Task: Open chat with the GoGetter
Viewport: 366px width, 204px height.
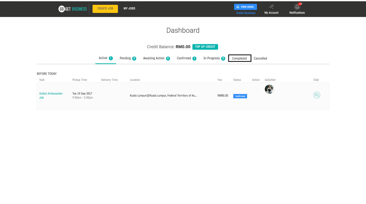Action: point(317,95)
